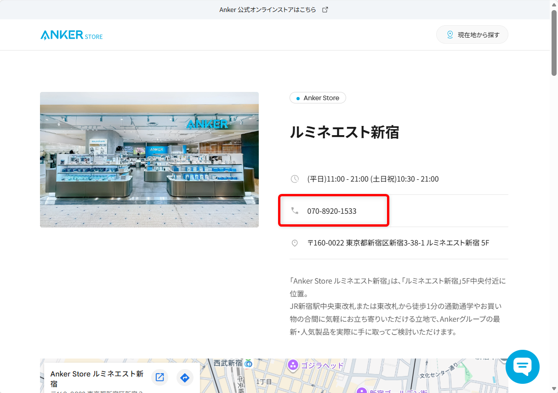The height and width of the screenshot is (393, 558).
Task: Click the phone handset icon
Action: pos(295,211)
